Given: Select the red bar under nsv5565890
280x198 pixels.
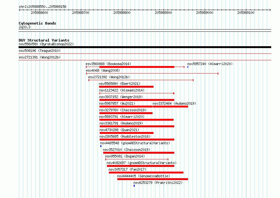Looking at the screenshot, I should tap(126, 87).
